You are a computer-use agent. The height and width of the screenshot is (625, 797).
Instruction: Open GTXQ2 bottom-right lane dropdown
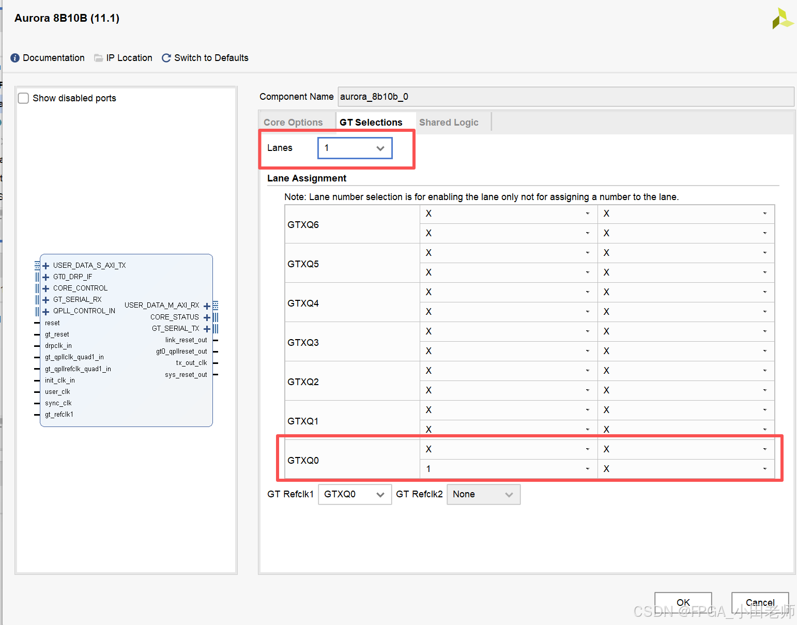click(686, 390)
